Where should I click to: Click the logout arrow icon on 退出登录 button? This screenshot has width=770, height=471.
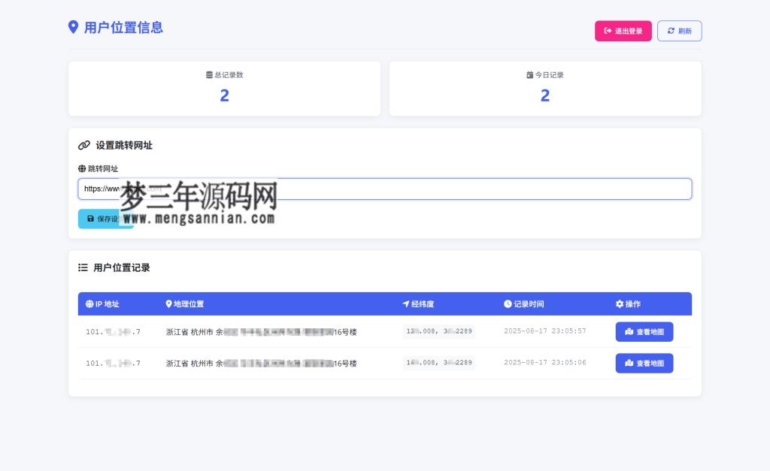[x=607, y=31]
